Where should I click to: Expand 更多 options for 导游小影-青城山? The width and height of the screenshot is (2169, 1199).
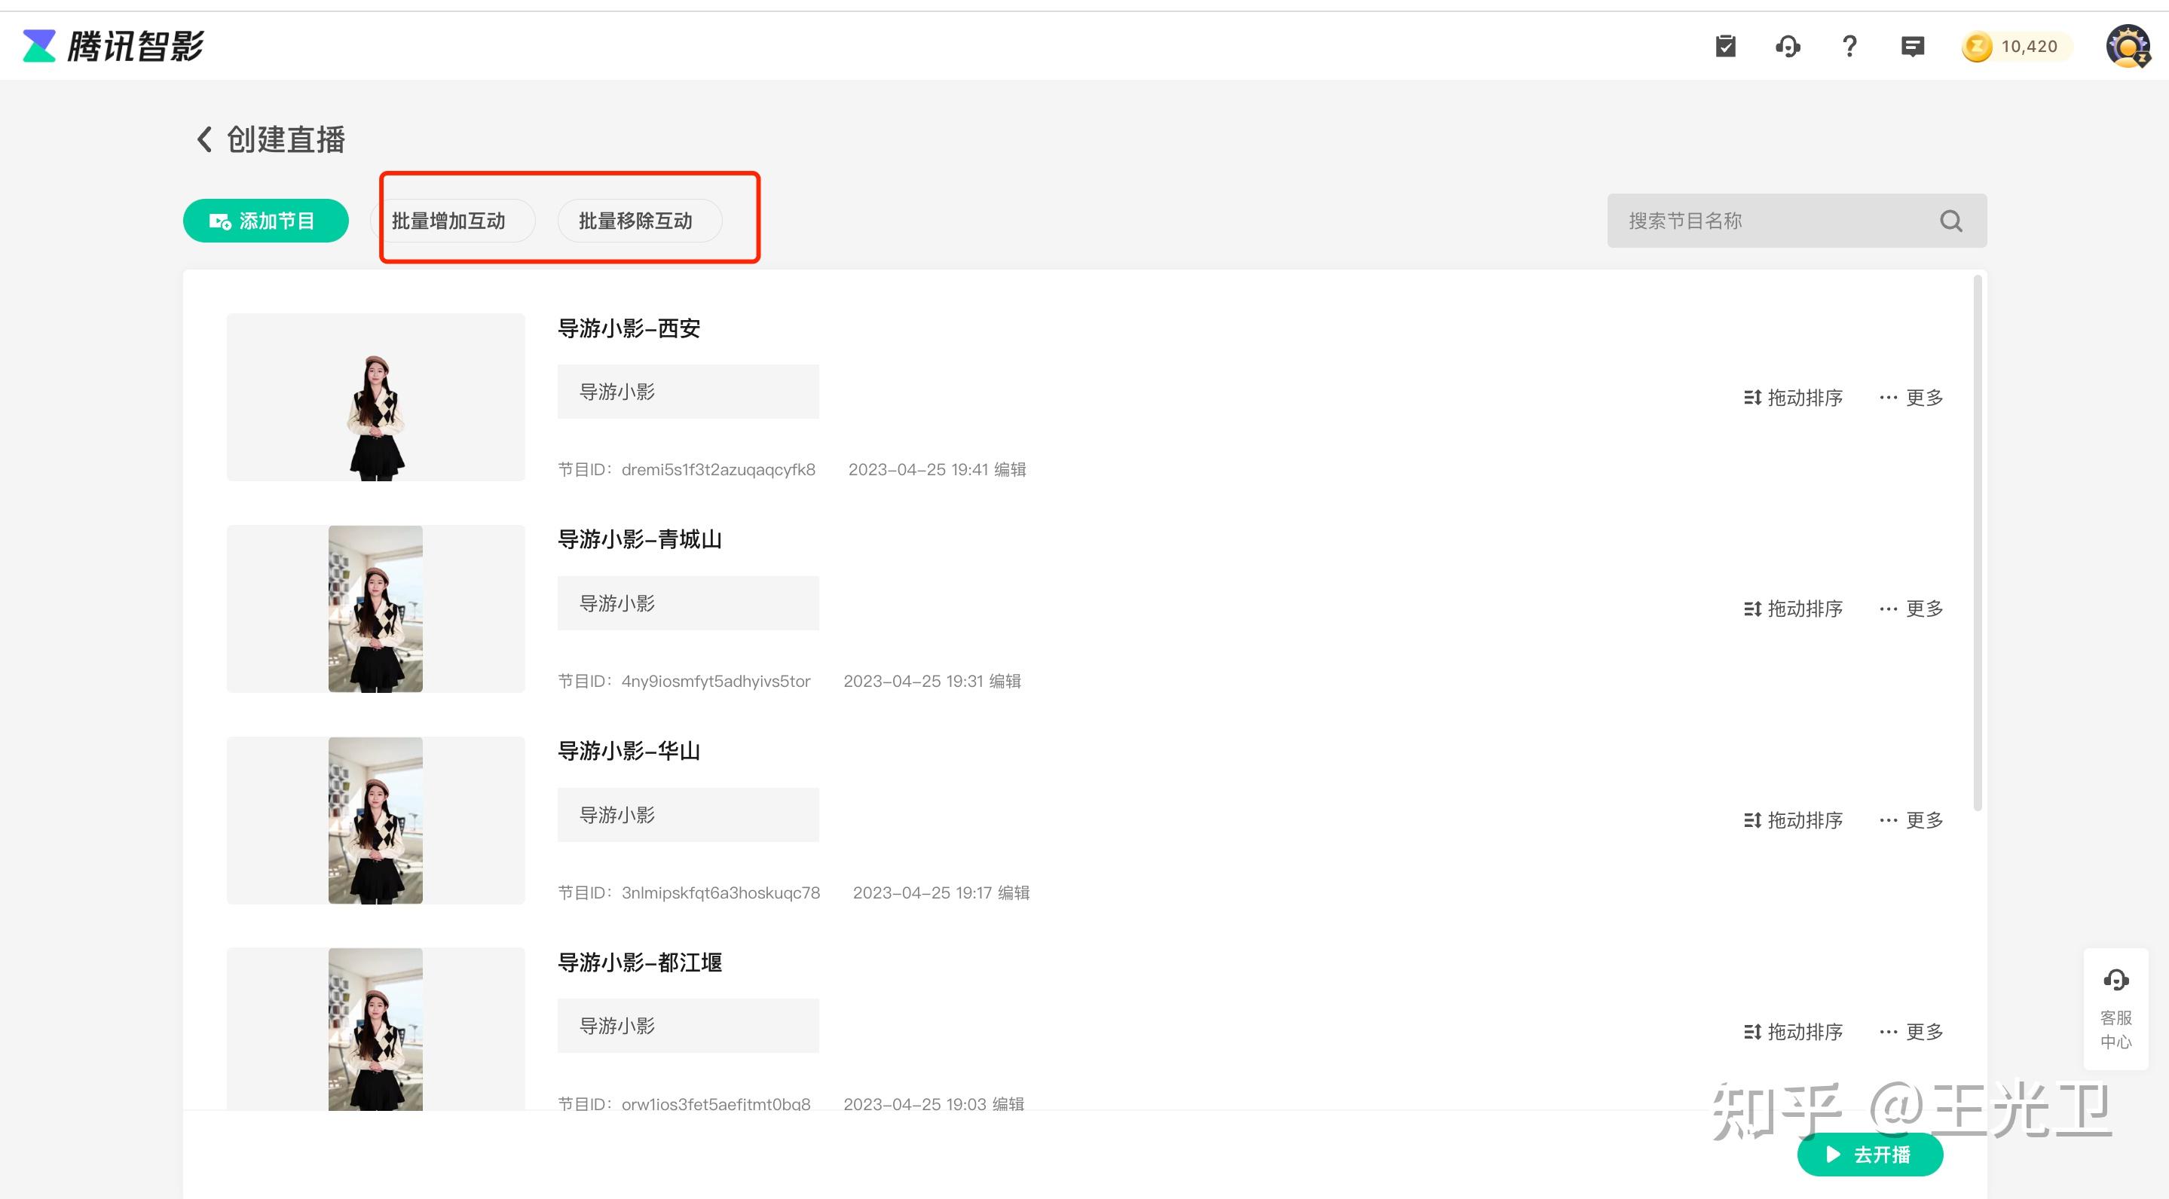[x=1911, y=609]
